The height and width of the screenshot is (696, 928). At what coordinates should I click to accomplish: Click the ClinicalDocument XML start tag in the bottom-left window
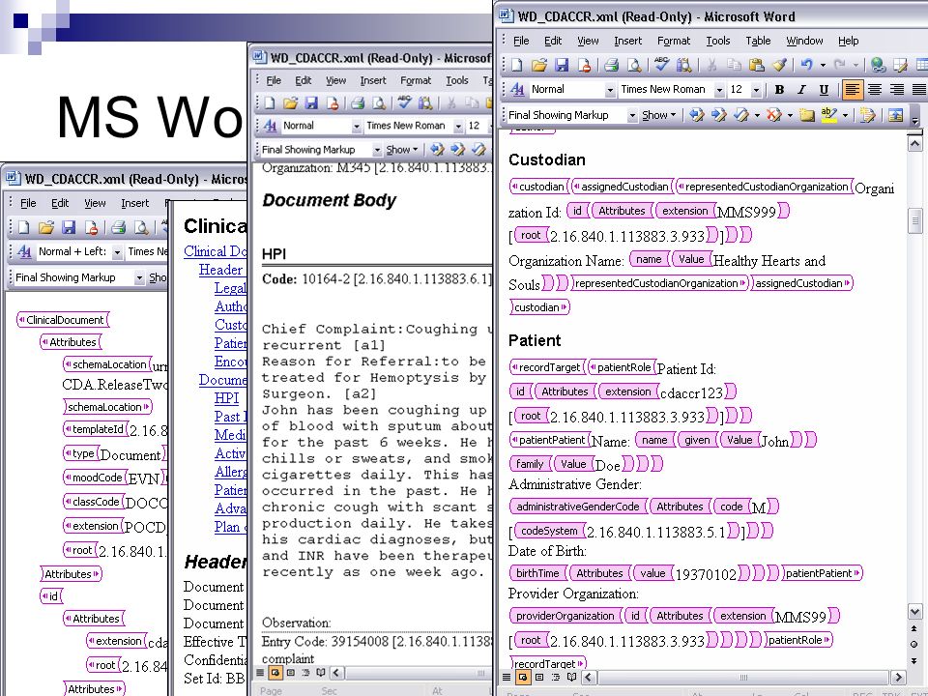click(x=63, y=320)
